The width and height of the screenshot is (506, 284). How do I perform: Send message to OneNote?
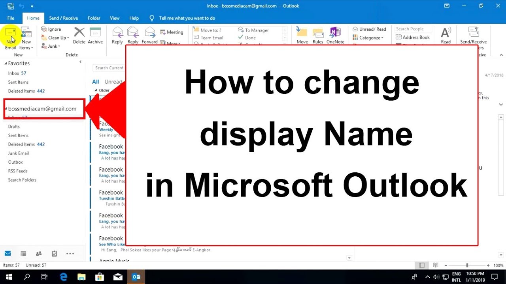point(335,35)
